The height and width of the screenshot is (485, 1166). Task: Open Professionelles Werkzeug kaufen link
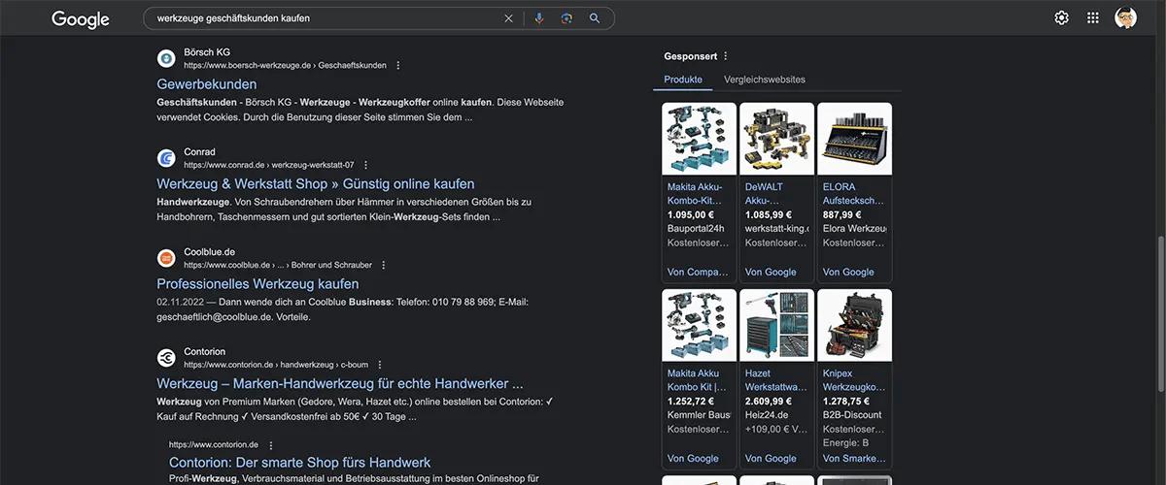coord(257,284)
